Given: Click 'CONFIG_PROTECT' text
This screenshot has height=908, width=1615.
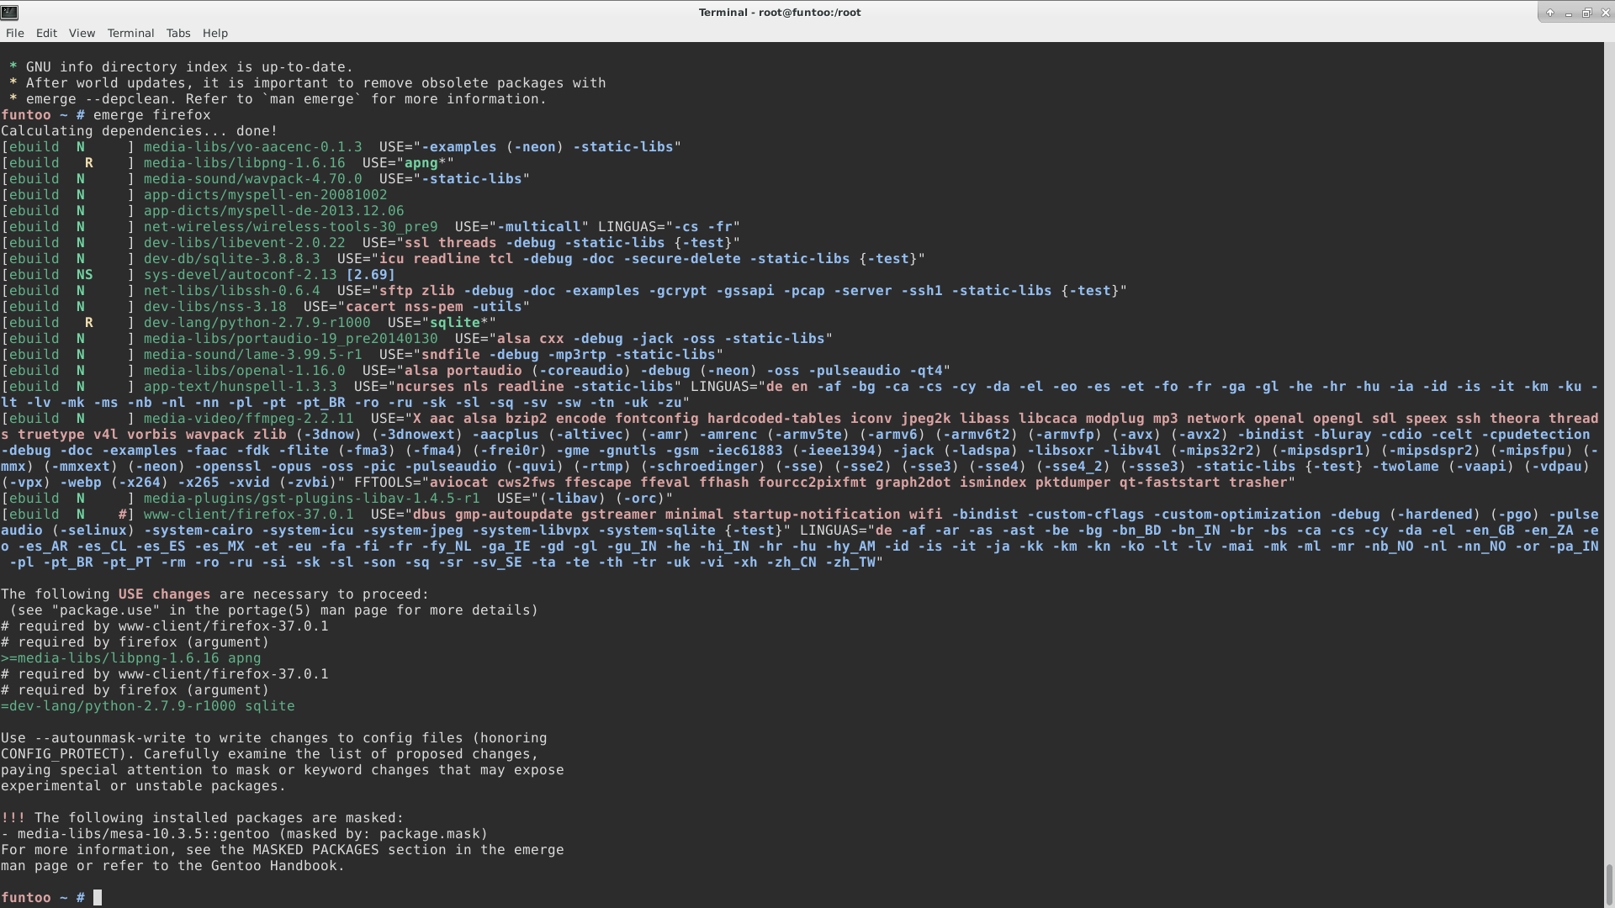Looking at the screenshot, I should click(x=60, y=754).
